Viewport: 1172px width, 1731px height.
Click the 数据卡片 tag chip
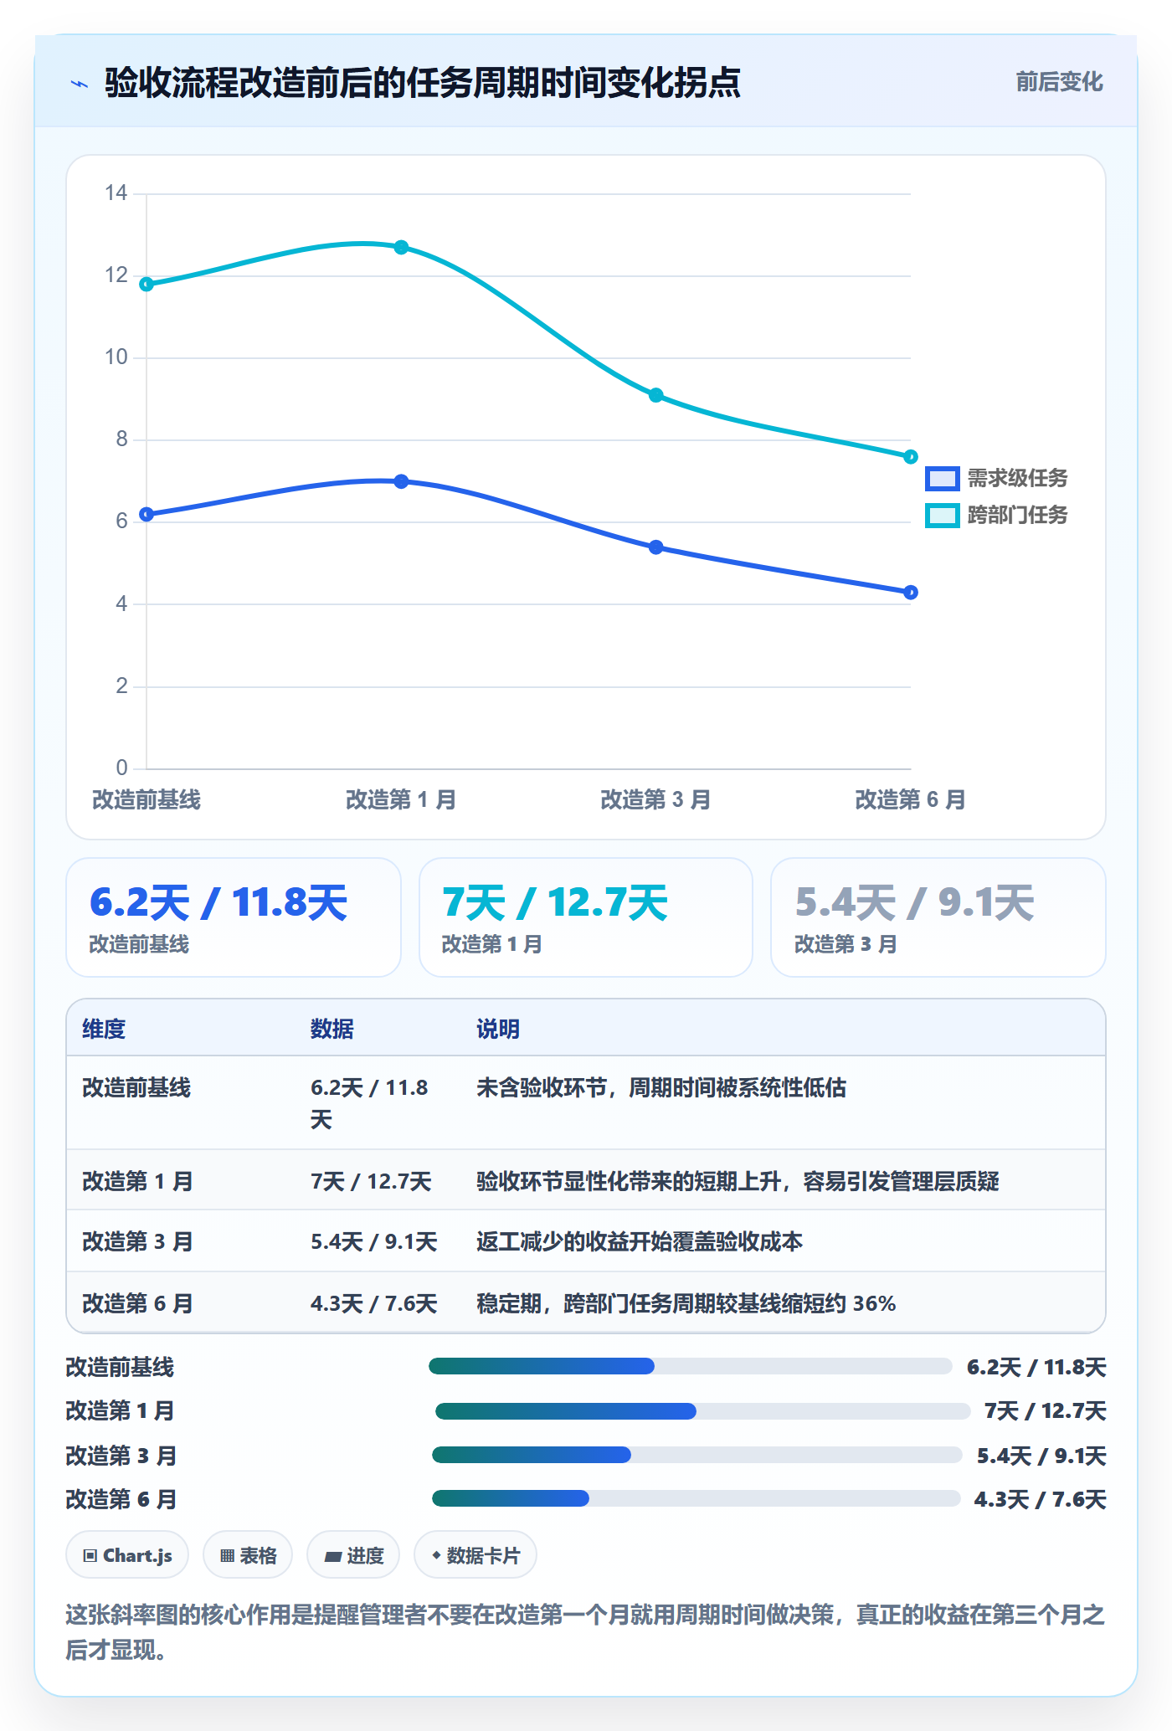point(475,1555)
